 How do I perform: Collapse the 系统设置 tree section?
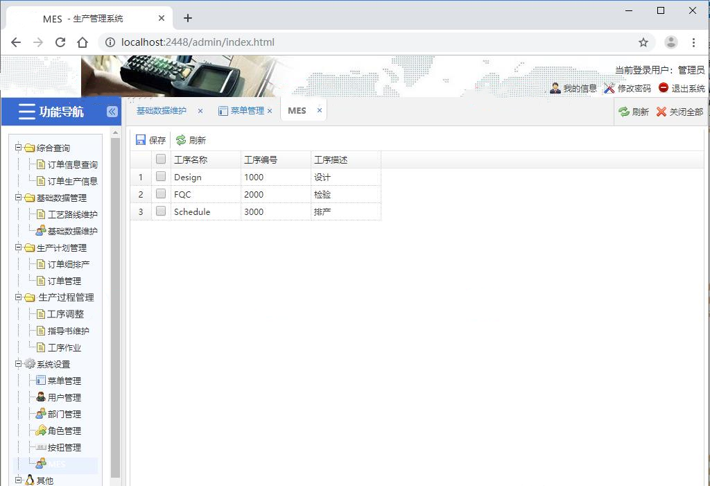19,364
